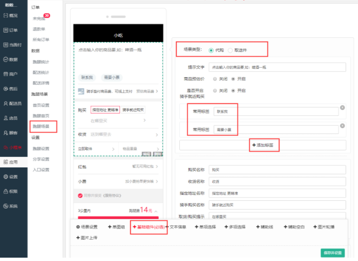Open 跑腿统计 submenu item

41,62
